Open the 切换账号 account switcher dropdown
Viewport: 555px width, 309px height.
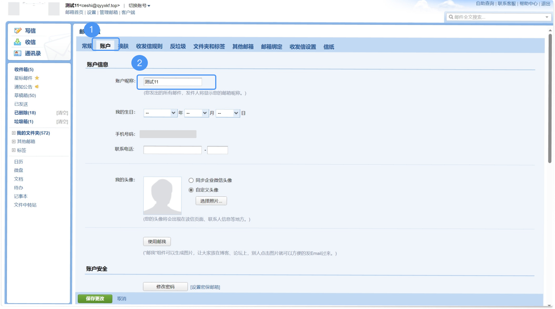139,6
